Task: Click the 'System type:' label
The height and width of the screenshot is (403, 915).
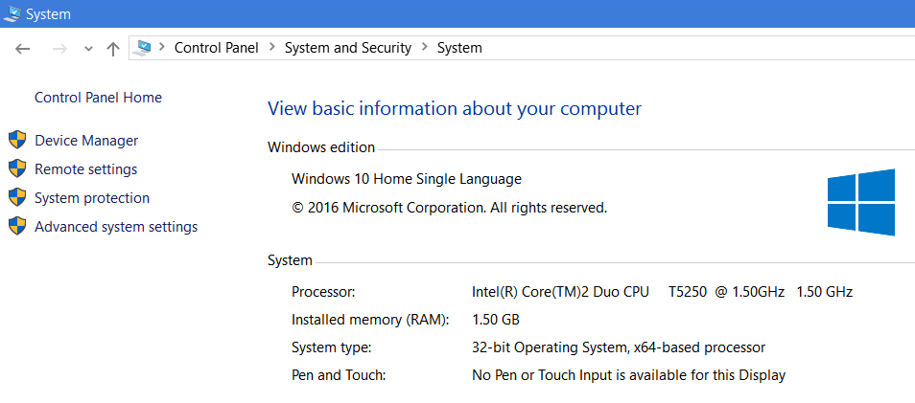Action: (332, 348)
